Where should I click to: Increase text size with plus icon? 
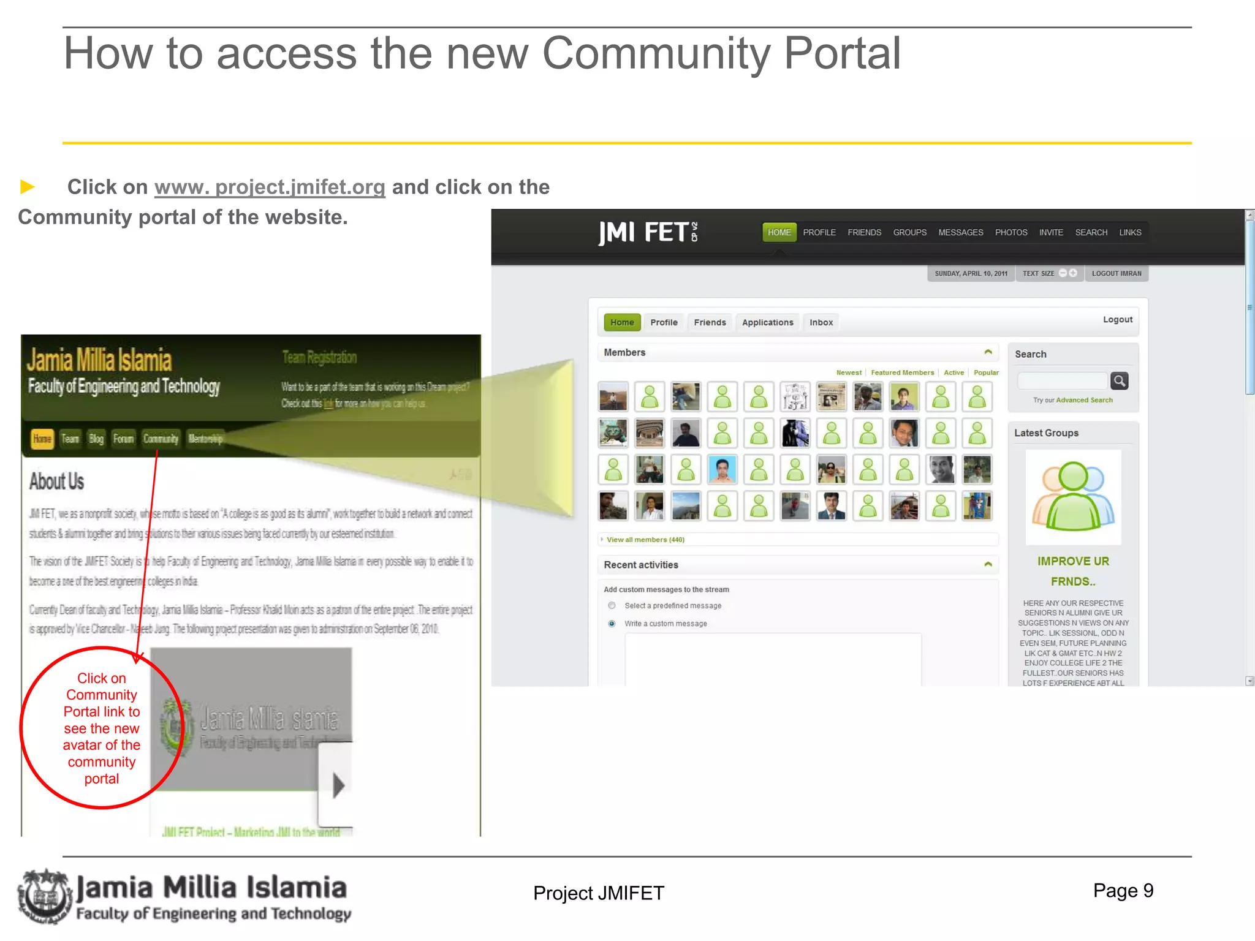1073,273
